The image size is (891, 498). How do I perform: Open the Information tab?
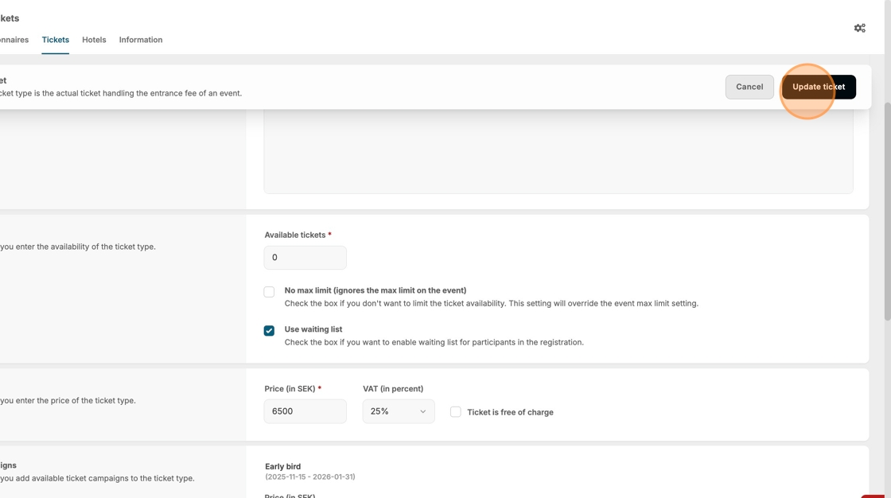141,40
